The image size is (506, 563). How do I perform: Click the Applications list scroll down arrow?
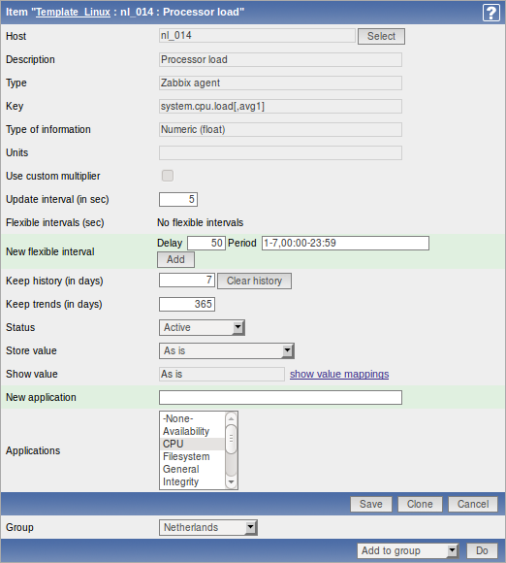(232, 481)
